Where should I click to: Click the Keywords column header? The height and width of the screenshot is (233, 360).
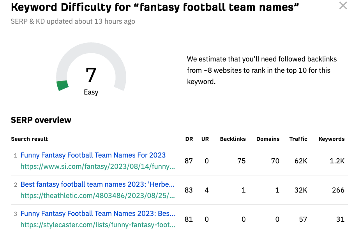coord(331,139)
